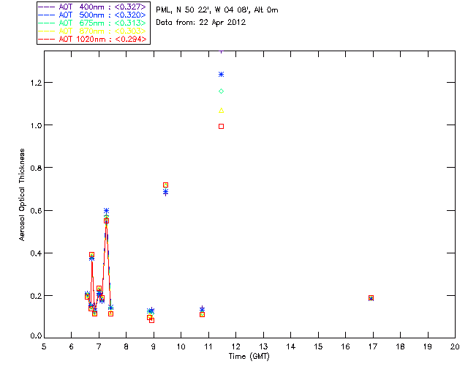Click the red square marker at 1.0
Viewport: 468px width, 375px height.
(221, 127)
